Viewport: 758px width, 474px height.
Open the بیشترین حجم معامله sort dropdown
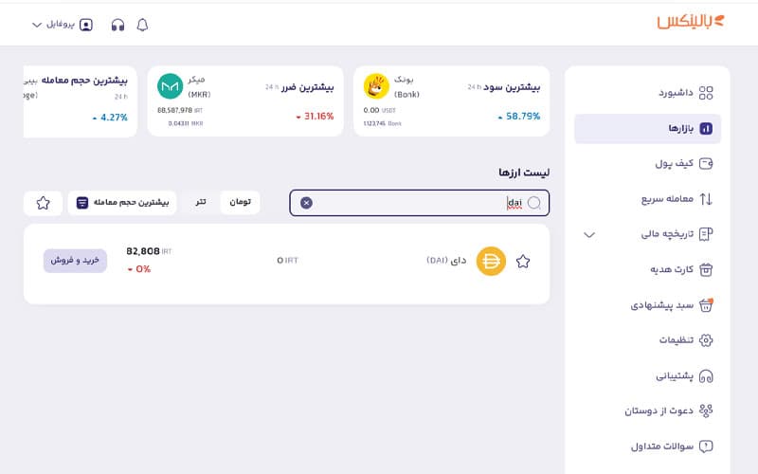coord(123,203)
